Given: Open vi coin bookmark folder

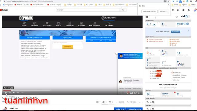Looking at the screenshot, I should tap(98, 5).
